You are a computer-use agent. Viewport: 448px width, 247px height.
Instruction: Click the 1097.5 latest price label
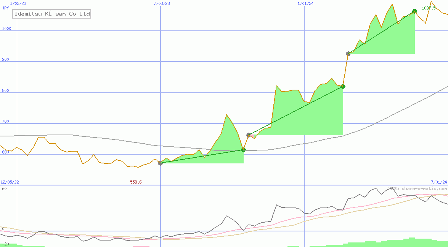pyautogui.click(x=429, y=8)
